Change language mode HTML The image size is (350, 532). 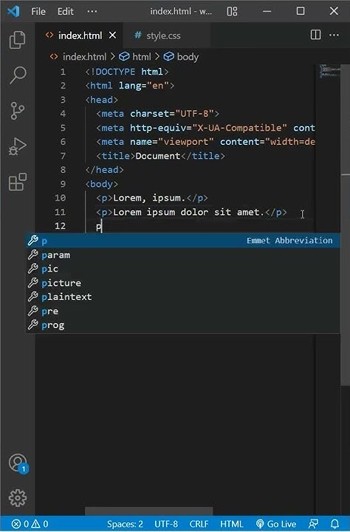coord(231,524)
